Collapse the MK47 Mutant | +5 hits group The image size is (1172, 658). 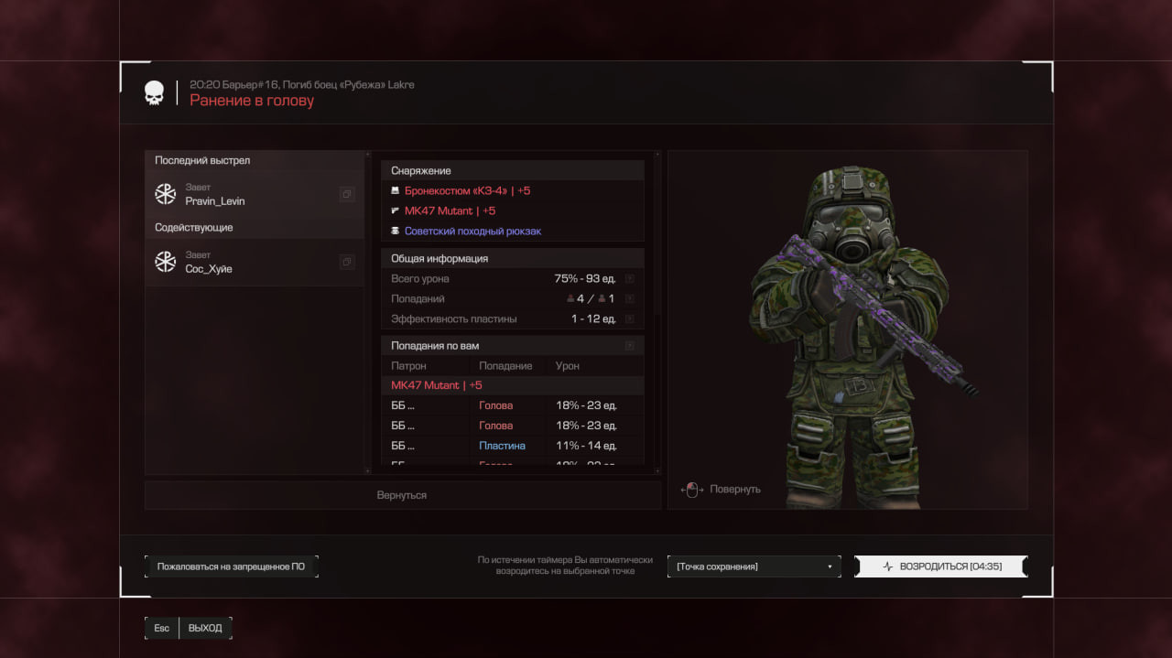click(513, 385)
